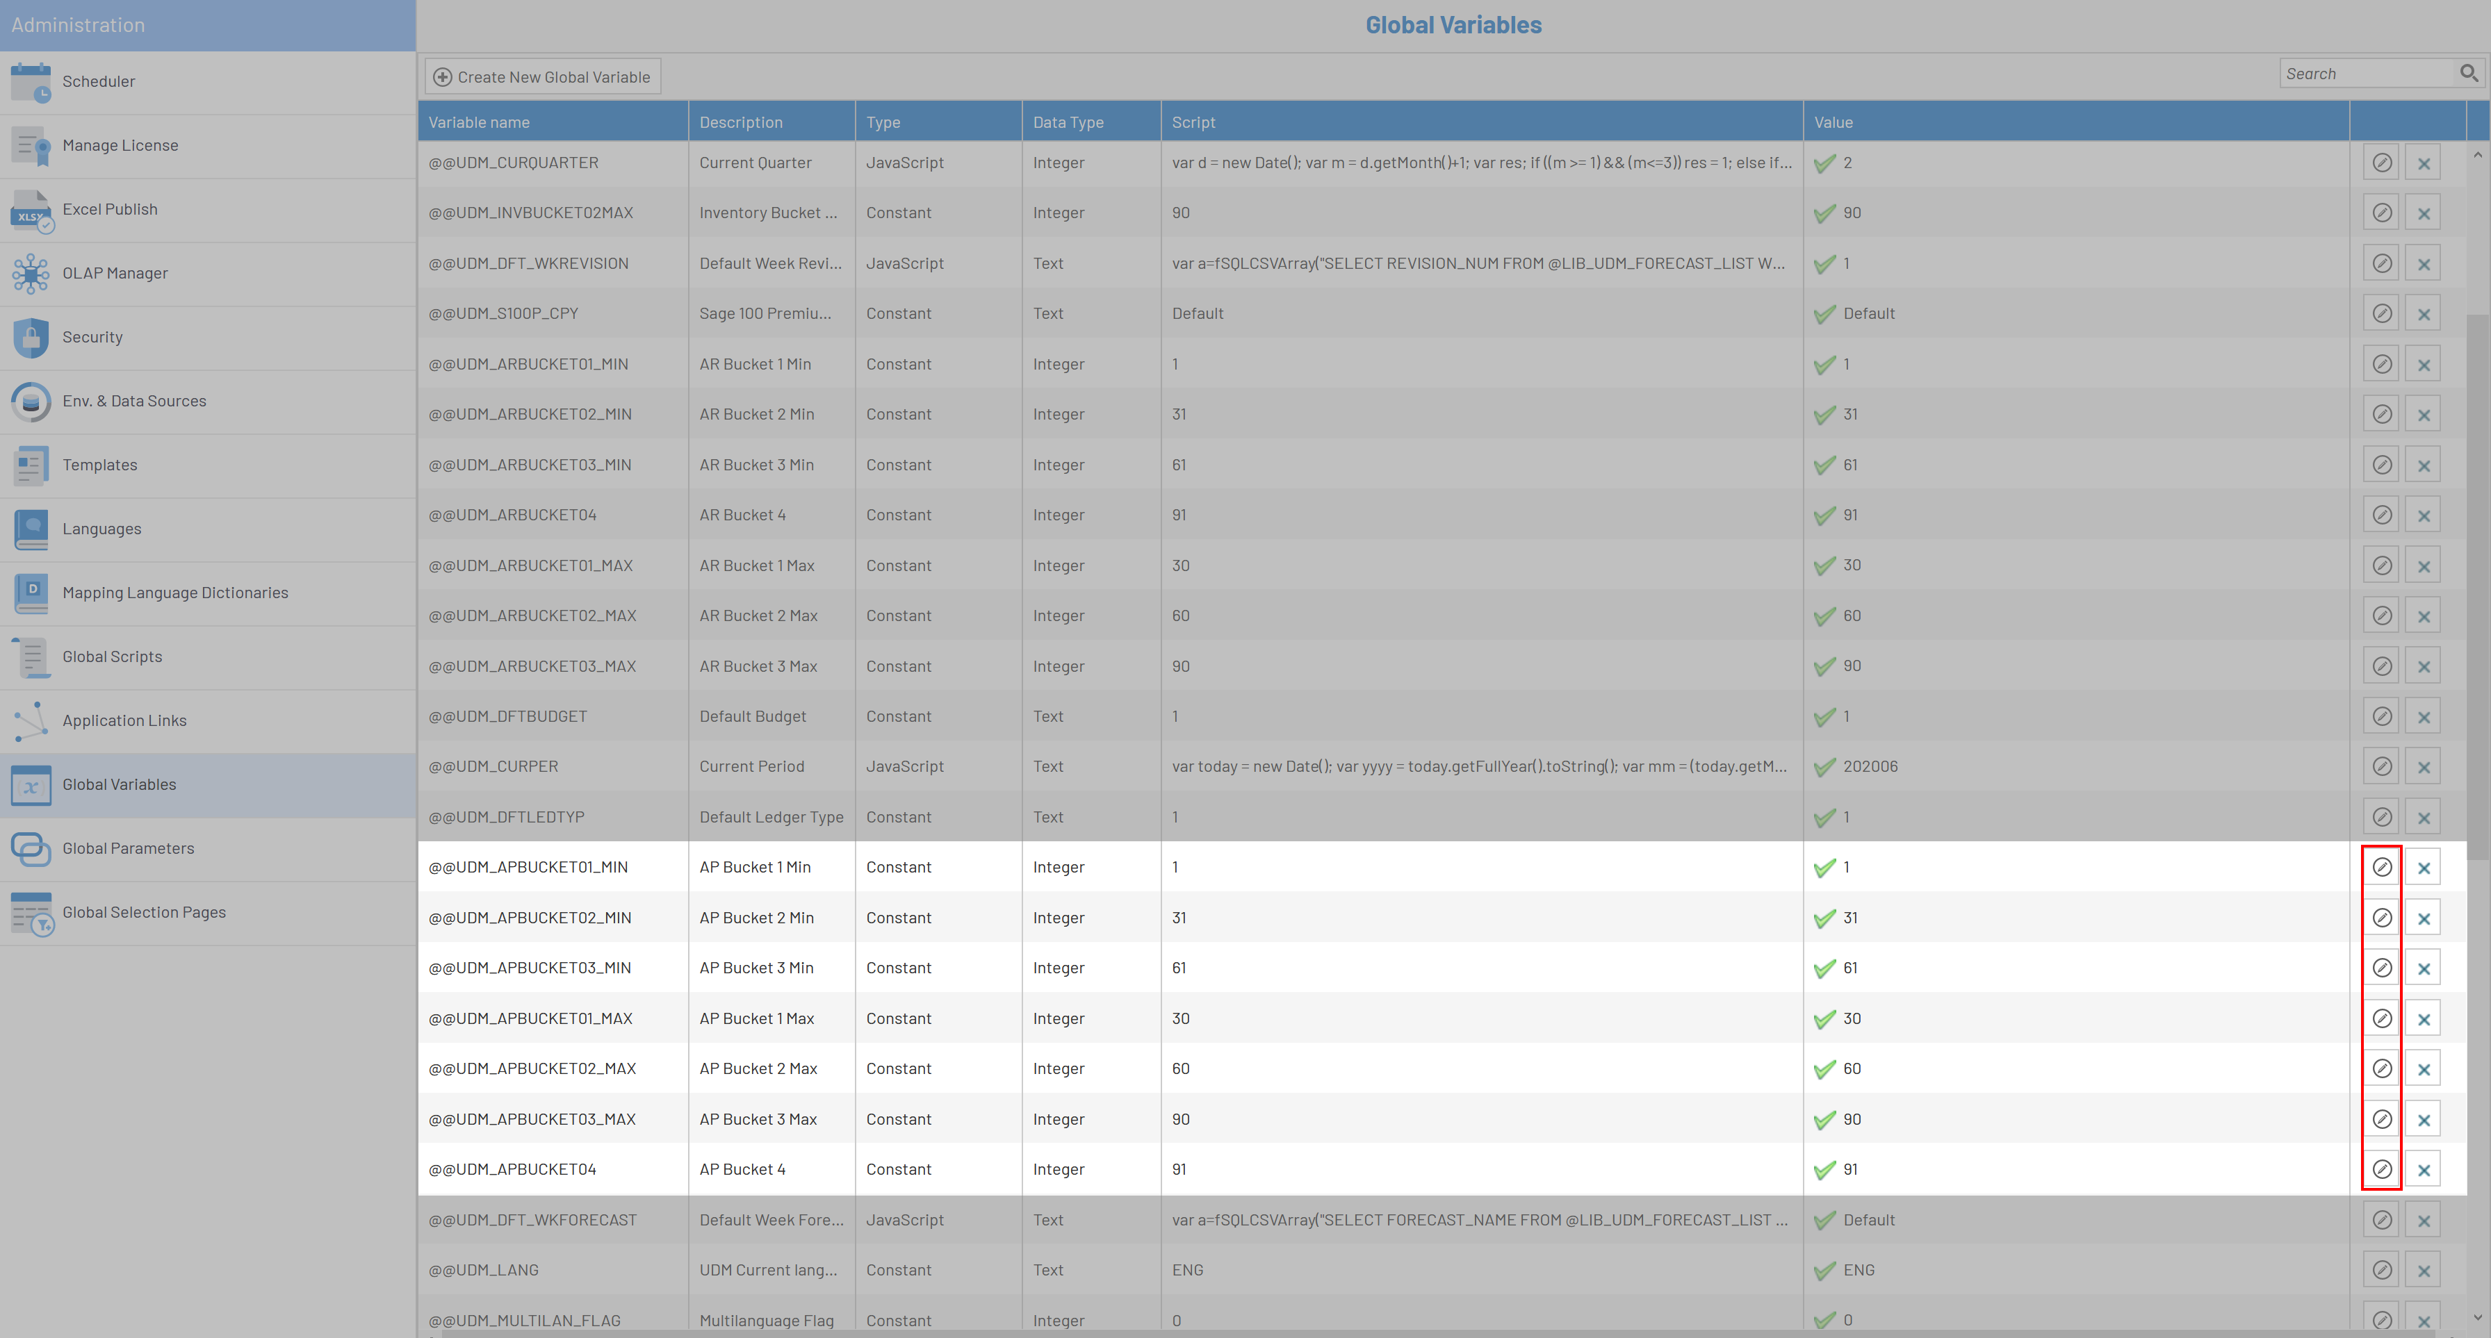Image resolution: width=2491 pixels, height=1338 pixels.
Task: Edit the @@UDM_APBUCKET01_MIN variable
Action: coord(2382,867)
